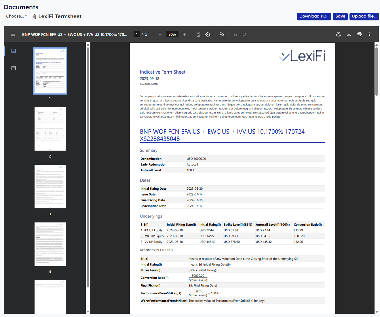Click the Issue Date value 2023-07-14
380x317 pixels.
click(195, 194)
